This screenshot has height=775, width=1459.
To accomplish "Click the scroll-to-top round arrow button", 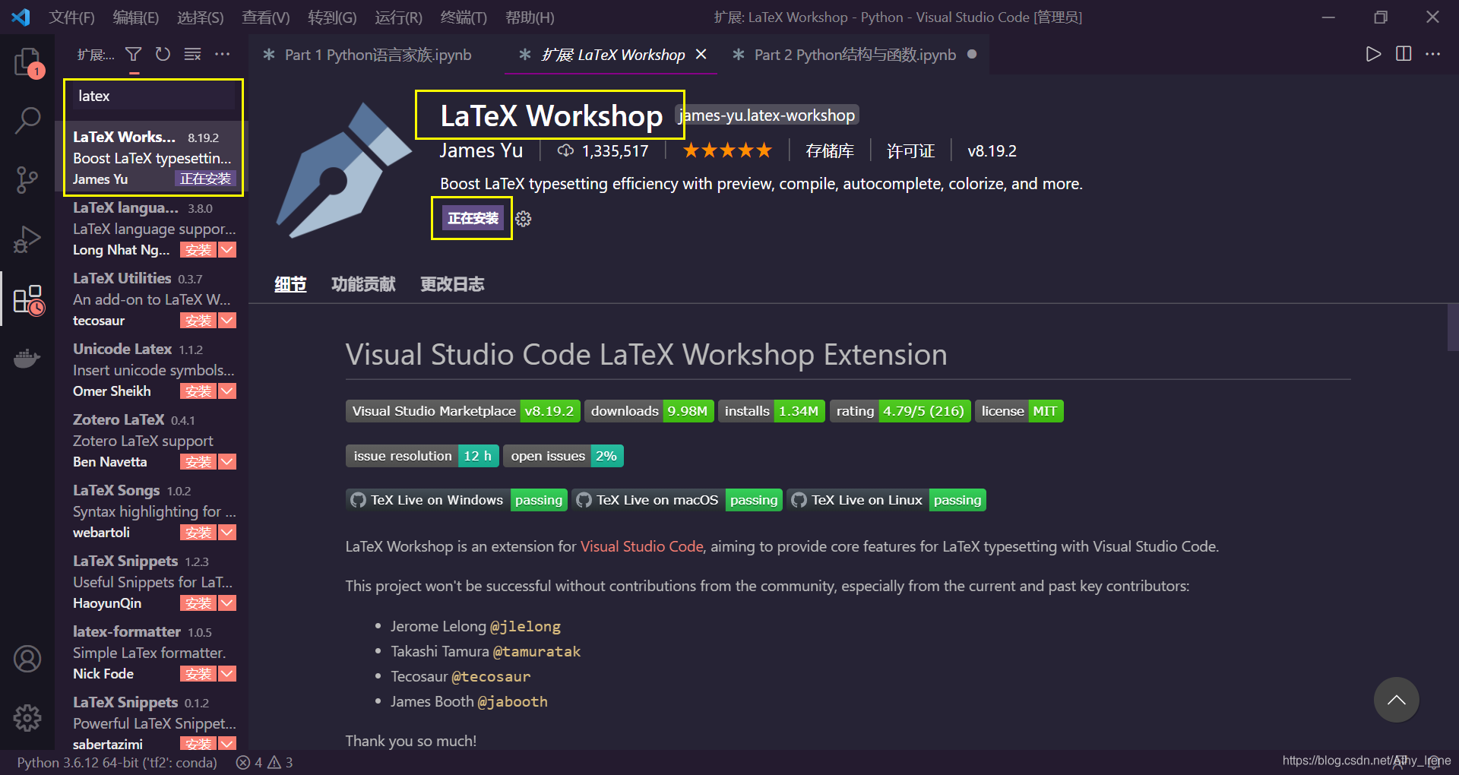I will point(1396,700).
